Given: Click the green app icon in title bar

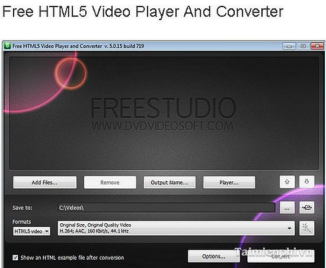Looking at the screenshot, I should tap(7, 46).
